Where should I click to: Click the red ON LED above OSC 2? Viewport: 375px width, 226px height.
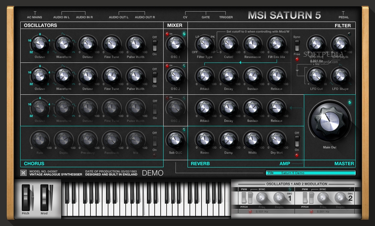pyautogui.click(x=167, y=66)
